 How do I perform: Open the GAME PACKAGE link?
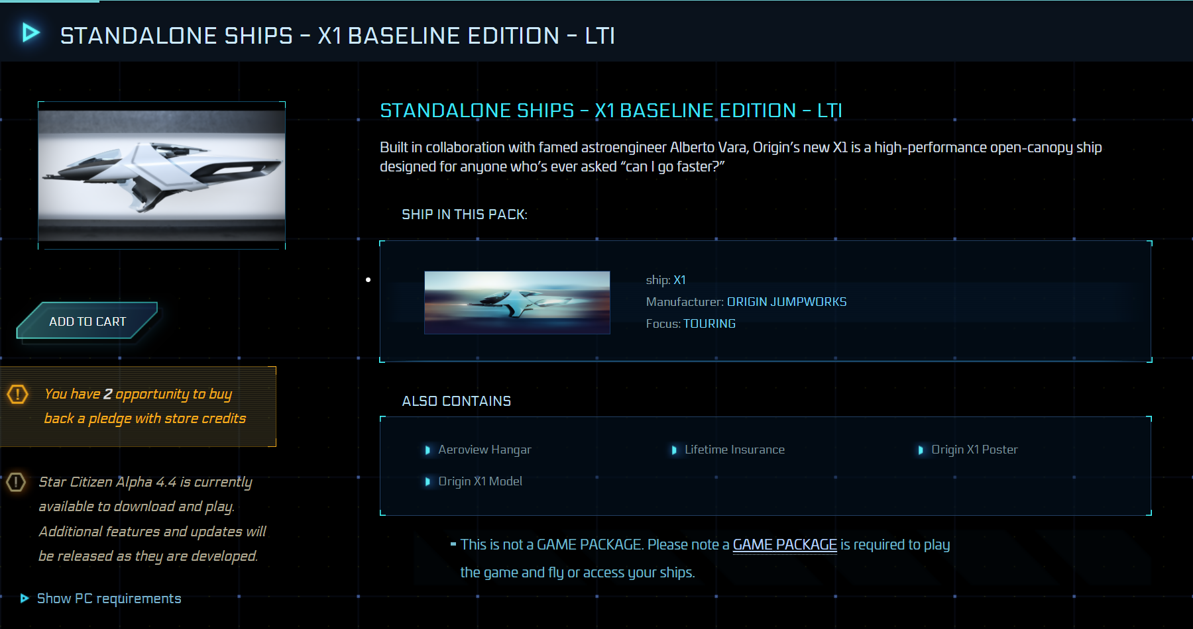[785, 544]
